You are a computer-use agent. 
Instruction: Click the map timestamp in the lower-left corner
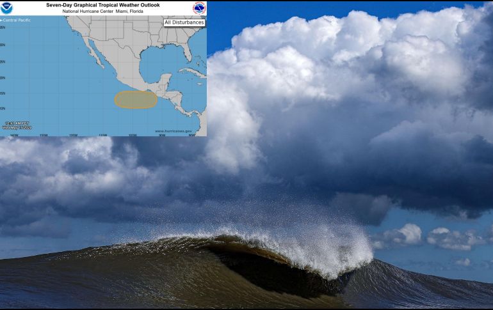click(x=16, y=125)
